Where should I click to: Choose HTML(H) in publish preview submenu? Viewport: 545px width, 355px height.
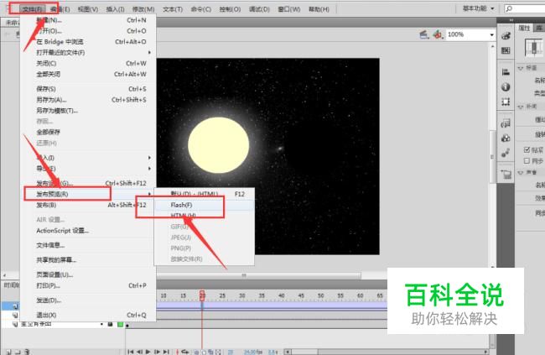pyautogui.click(x=204, y=216)
